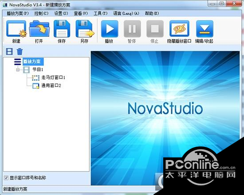Viewport: 244px width, 195px height.
Task: Open the 播放方案(P) menu
Action: coord(18,13)
